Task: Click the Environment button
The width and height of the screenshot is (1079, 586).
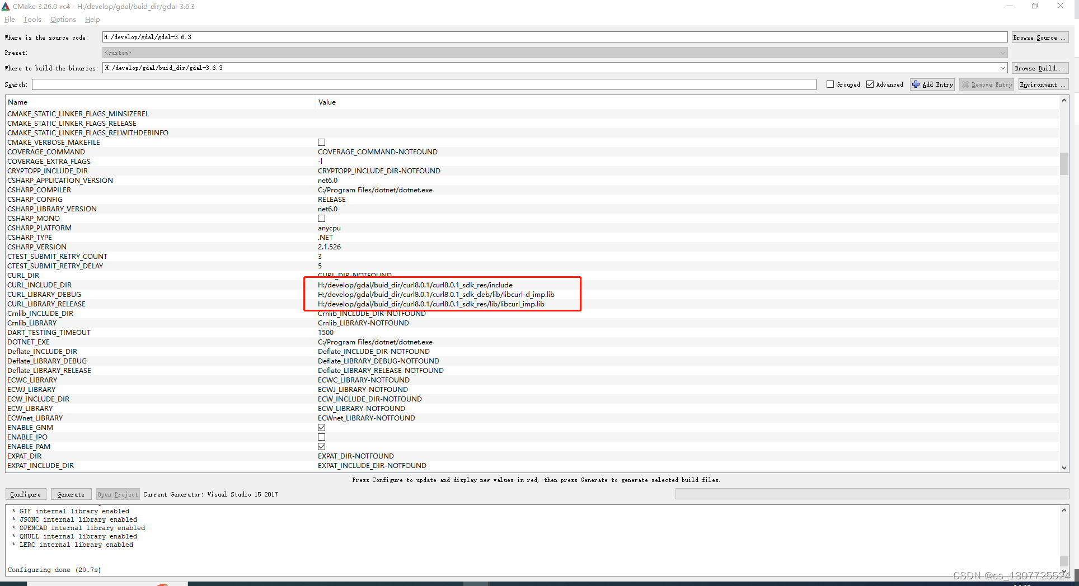Action: (1043, 84)
